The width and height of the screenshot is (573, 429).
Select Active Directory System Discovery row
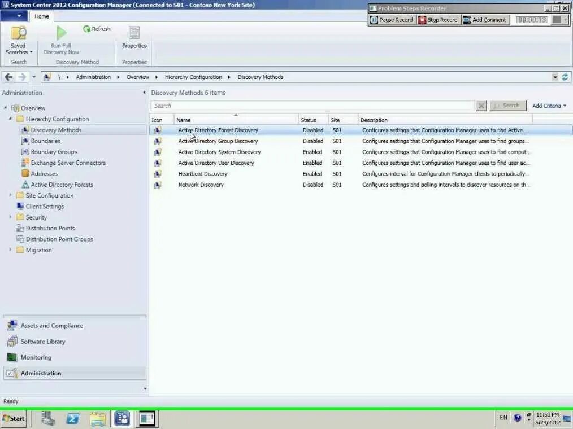[361, 152]
